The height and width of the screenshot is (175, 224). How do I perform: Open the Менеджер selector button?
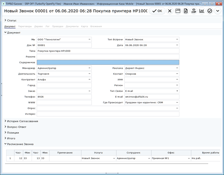[89, 68]
